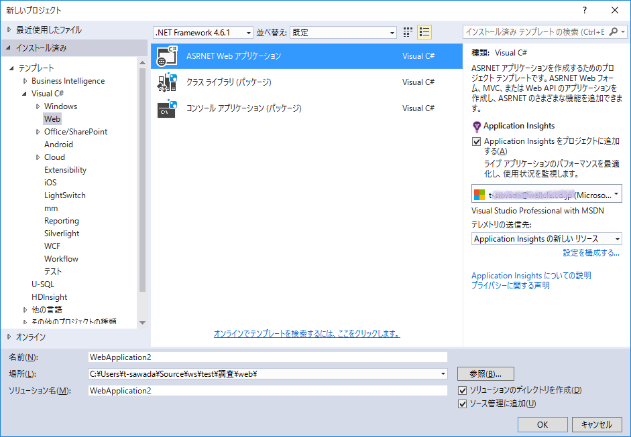Switch to medium icons list view
Viewport: 631px width, 437px height.
[424, 32]
